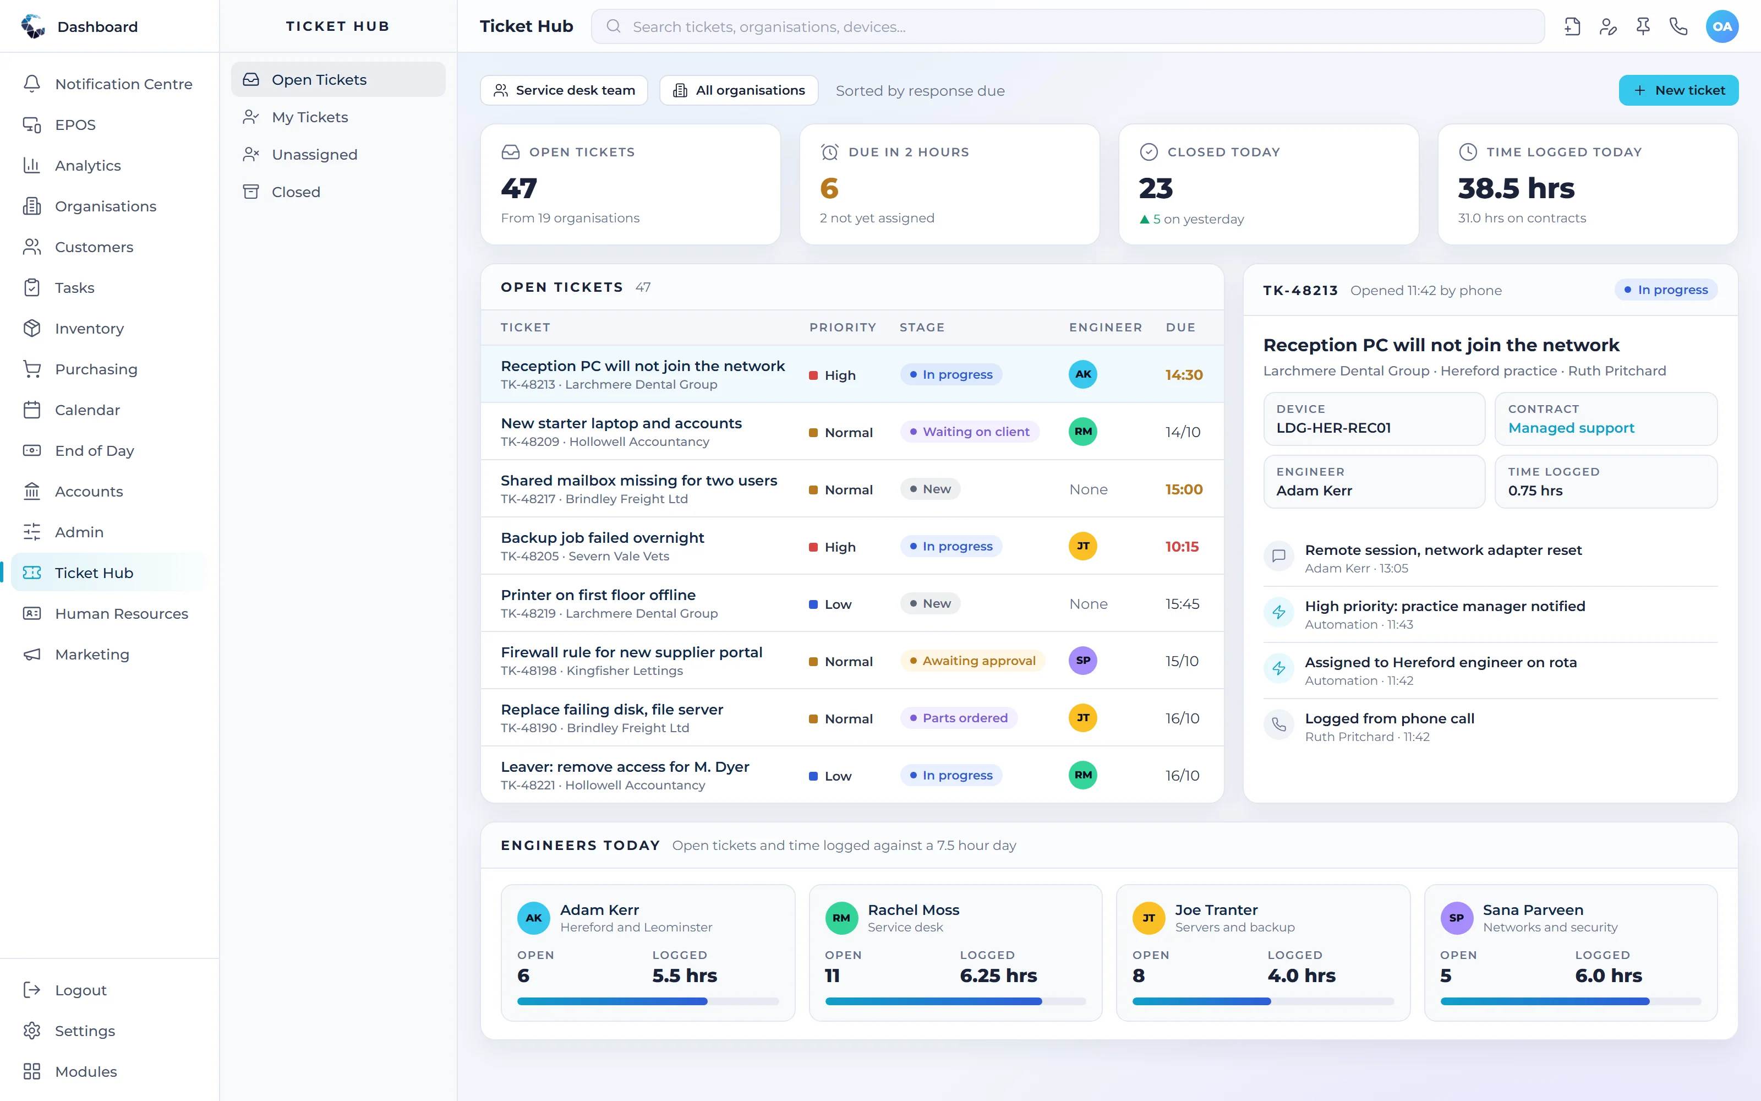Select the Open Tickets tab
The width and height of the screenshot is (1761, 1101).
338,79
